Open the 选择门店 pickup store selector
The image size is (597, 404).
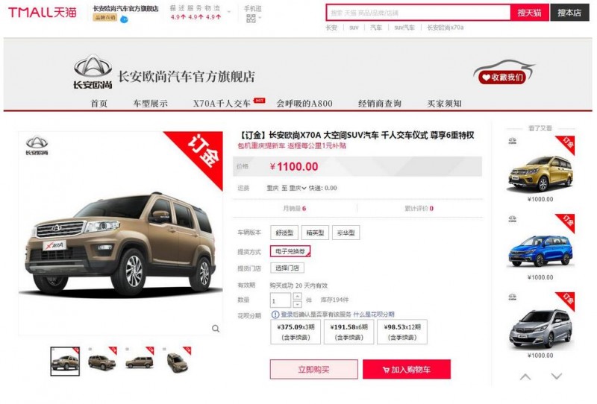tap(287, 268)
